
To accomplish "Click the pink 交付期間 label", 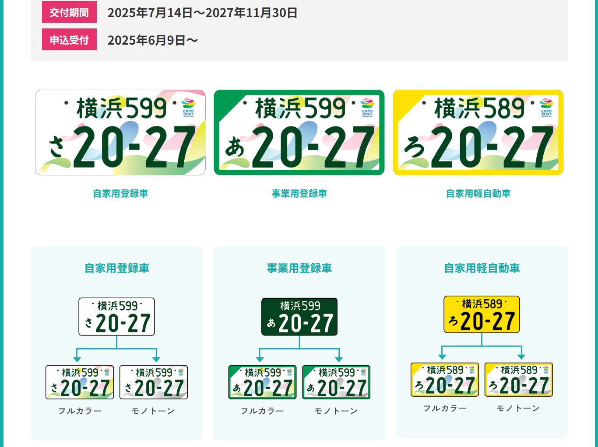I will coord(69,12).
